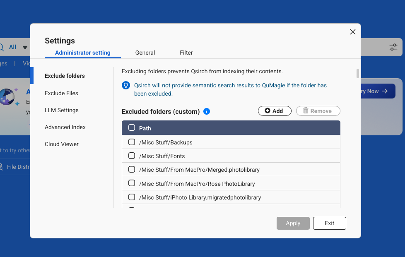Open Cloud Viewer section
The height and width of the screenshot is (257, 405).
[x=61, y=144]
